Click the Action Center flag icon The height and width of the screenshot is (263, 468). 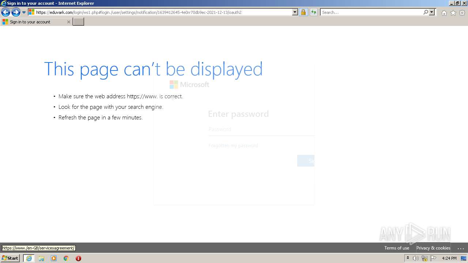tap(433, 258)
